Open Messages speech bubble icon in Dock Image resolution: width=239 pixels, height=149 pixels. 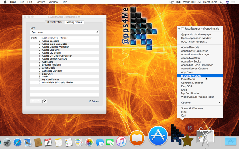click(100, 142)
